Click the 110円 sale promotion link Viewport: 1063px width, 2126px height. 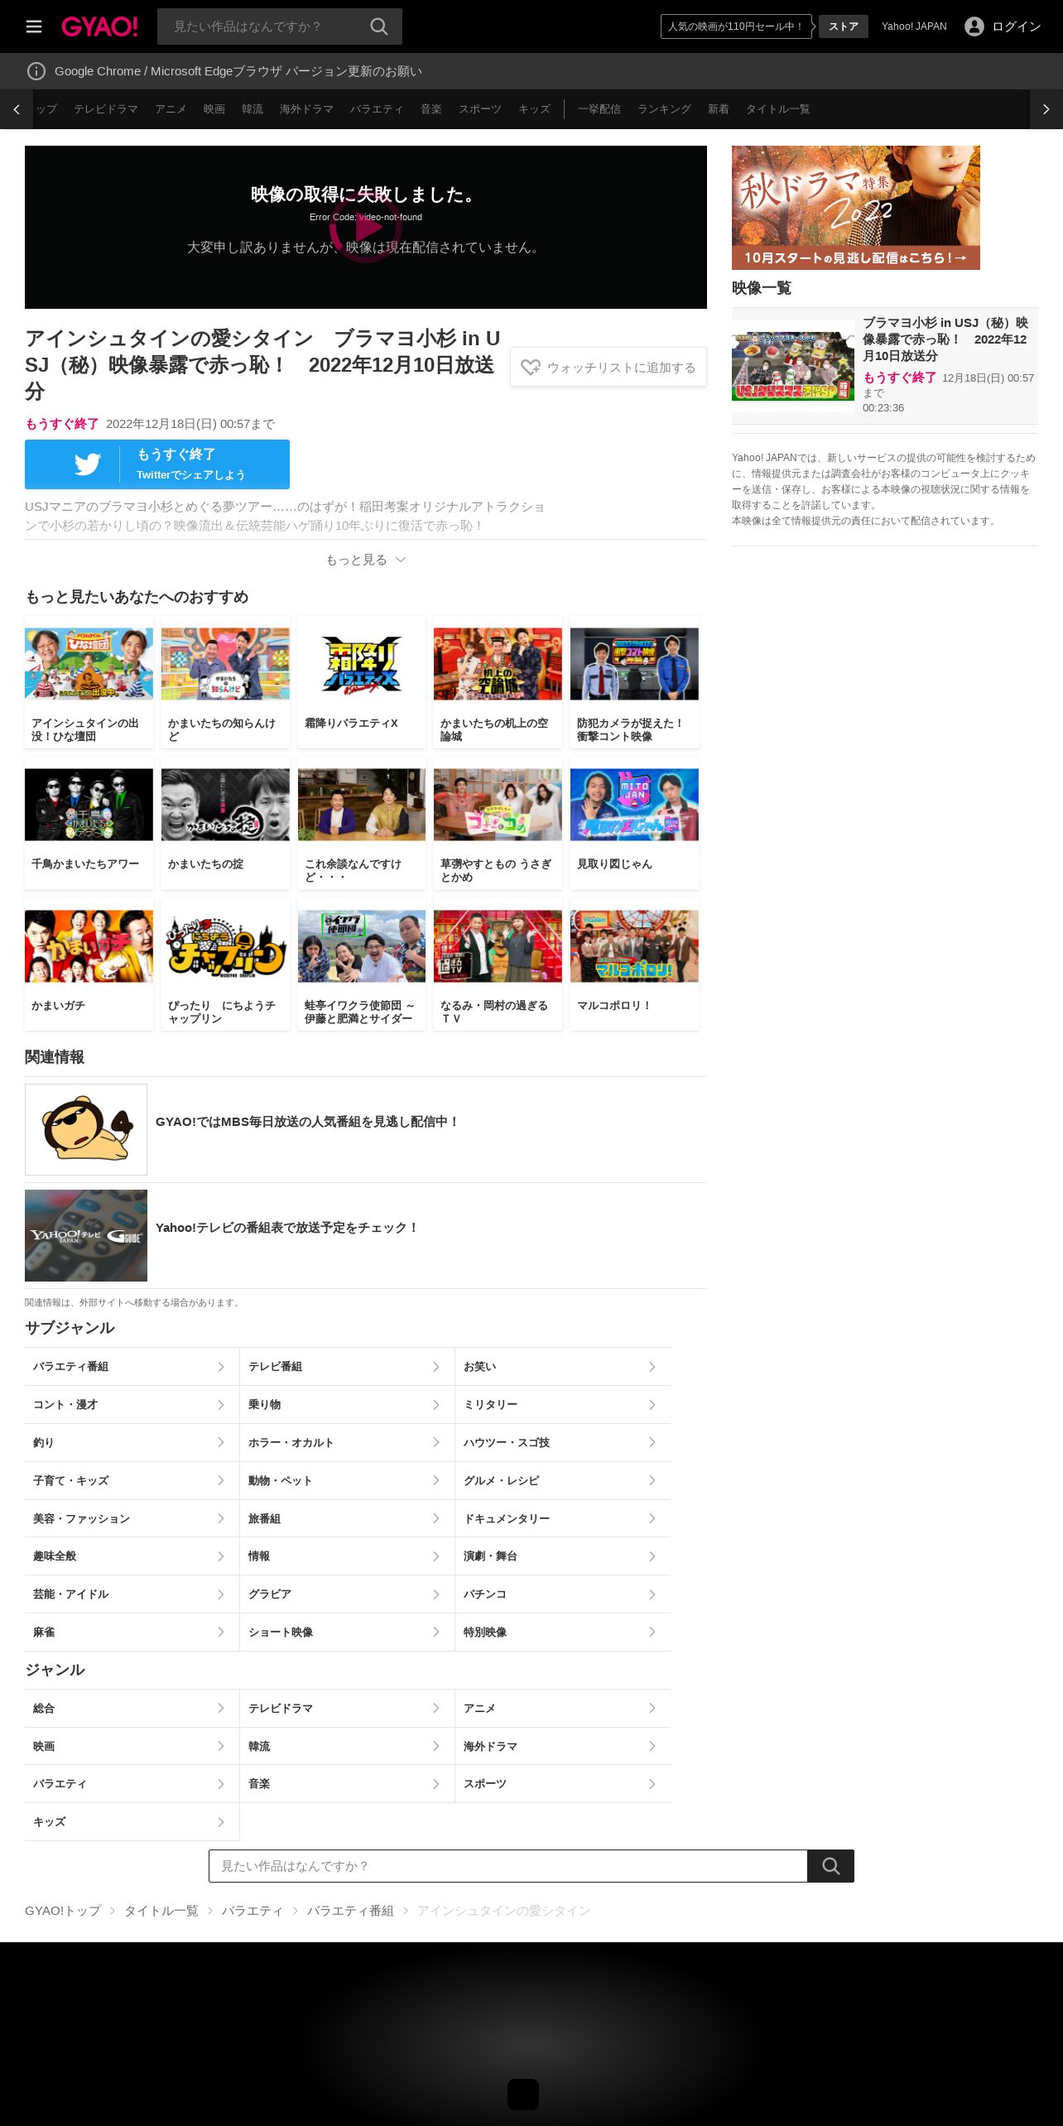coord(736,26)
